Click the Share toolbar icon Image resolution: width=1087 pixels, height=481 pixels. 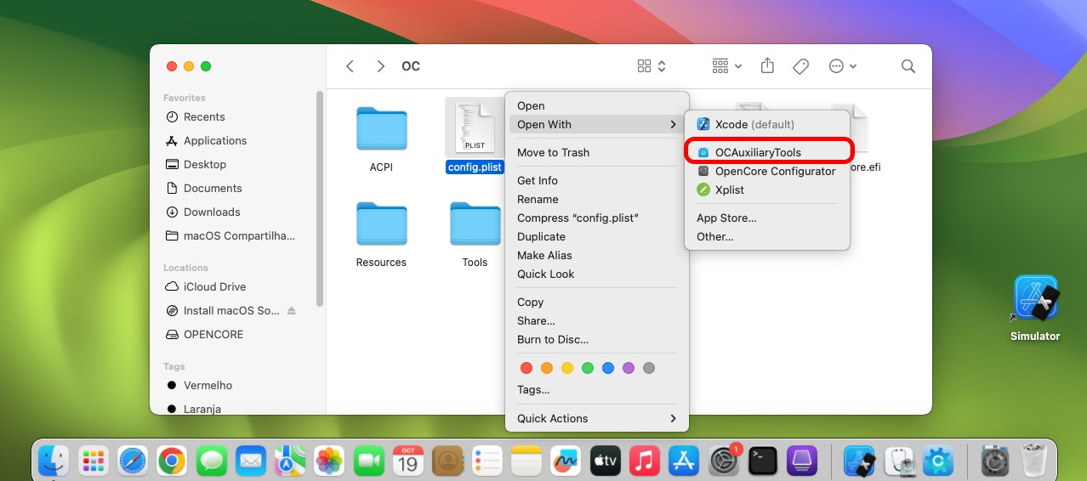point(767,66)
